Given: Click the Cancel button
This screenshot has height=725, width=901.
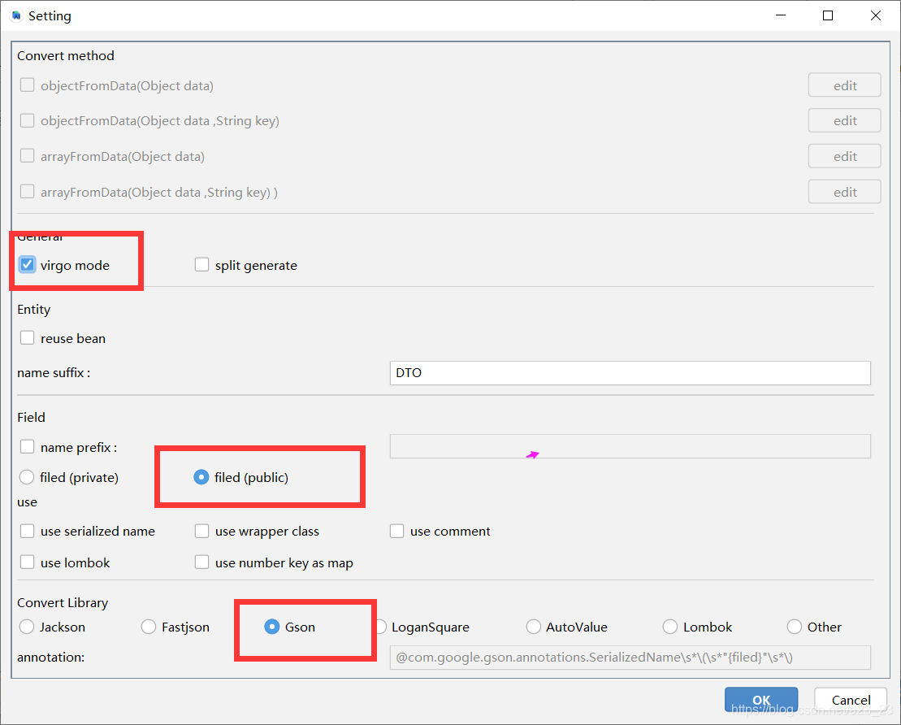Looking at the screenshot, I should (851, 700).
